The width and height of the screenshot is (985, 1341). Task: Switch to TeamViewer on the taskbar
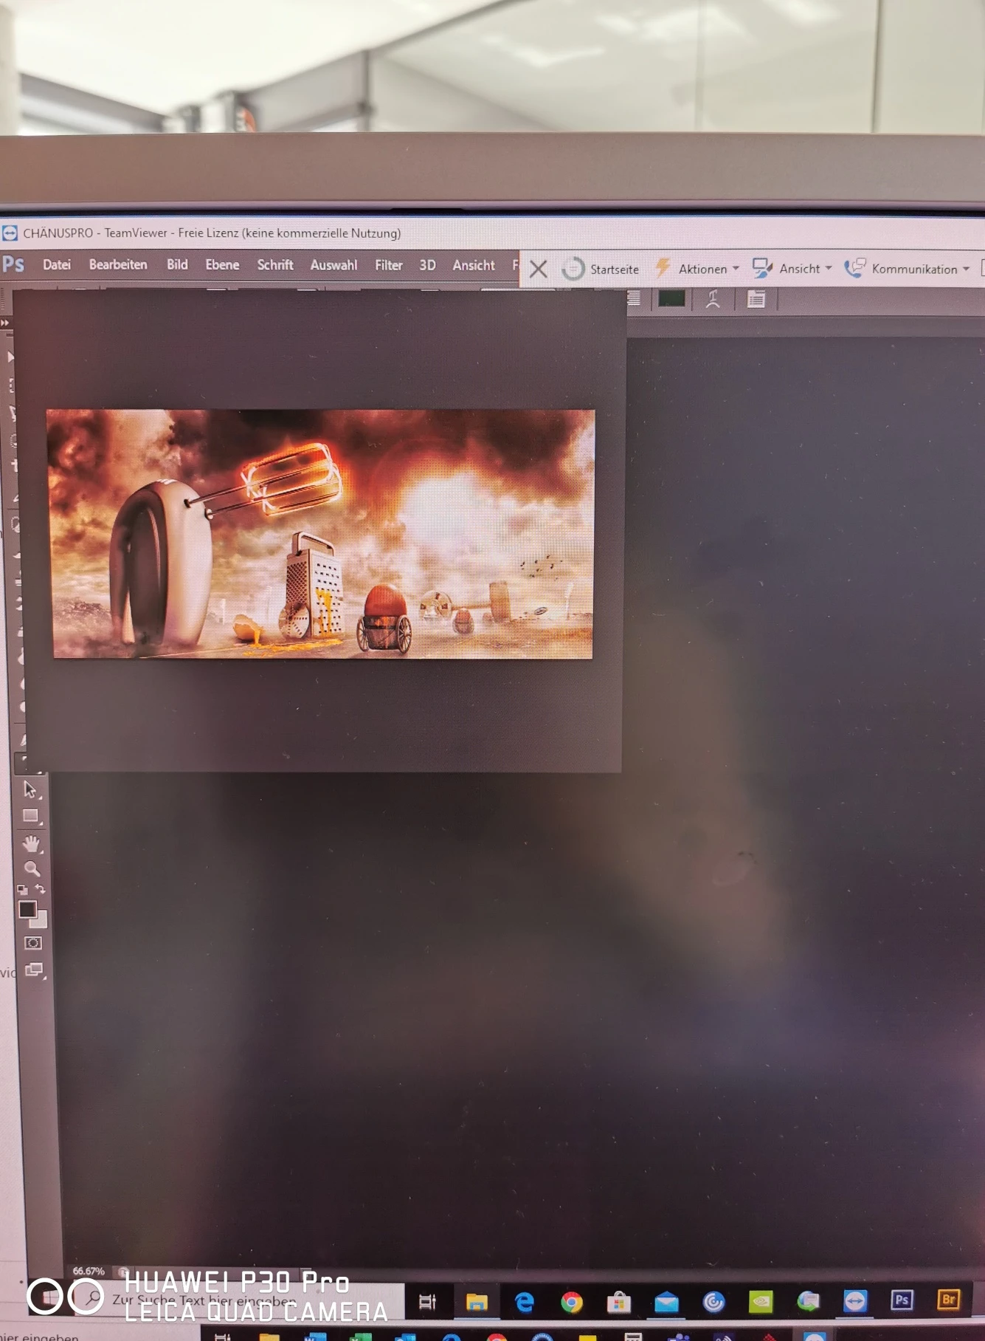pos(855,1300)
